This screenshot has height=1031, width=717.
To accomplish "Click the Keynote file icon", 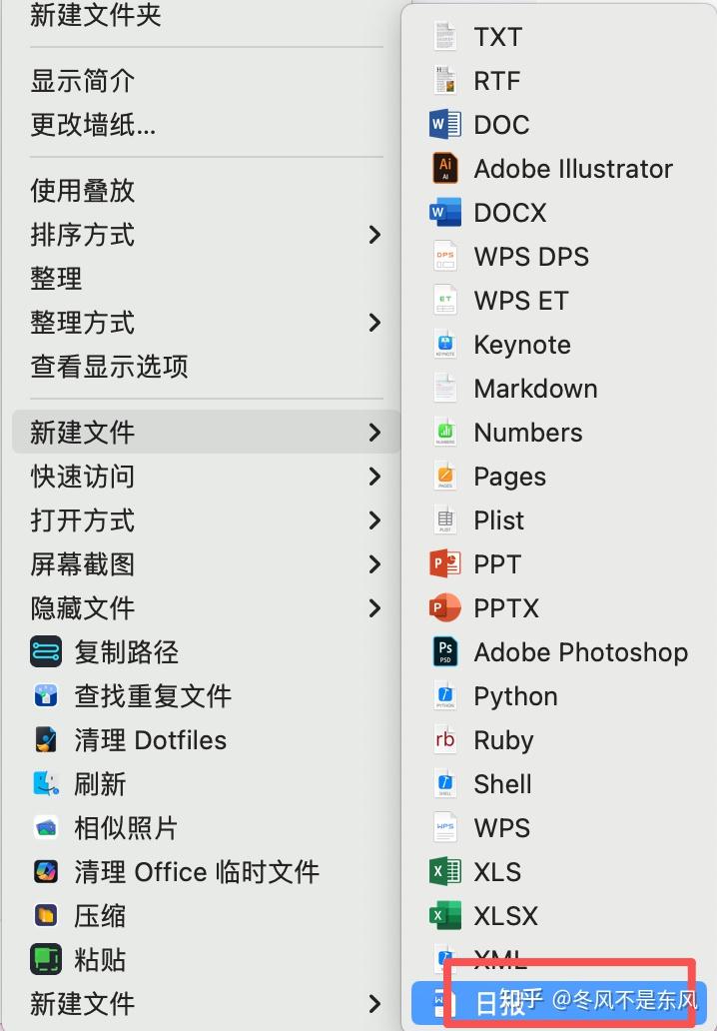I will (x=445, y=345).
